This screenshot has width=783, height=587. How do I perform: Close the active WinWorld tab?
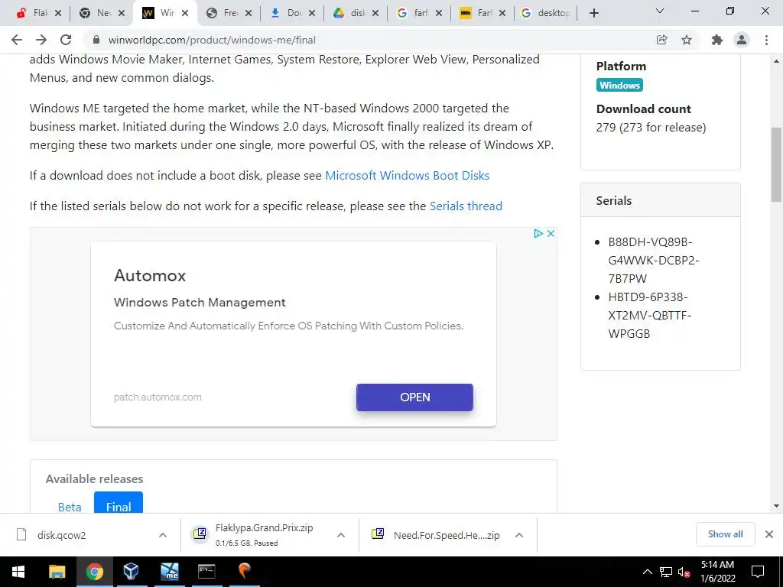(x=185, y=13)
